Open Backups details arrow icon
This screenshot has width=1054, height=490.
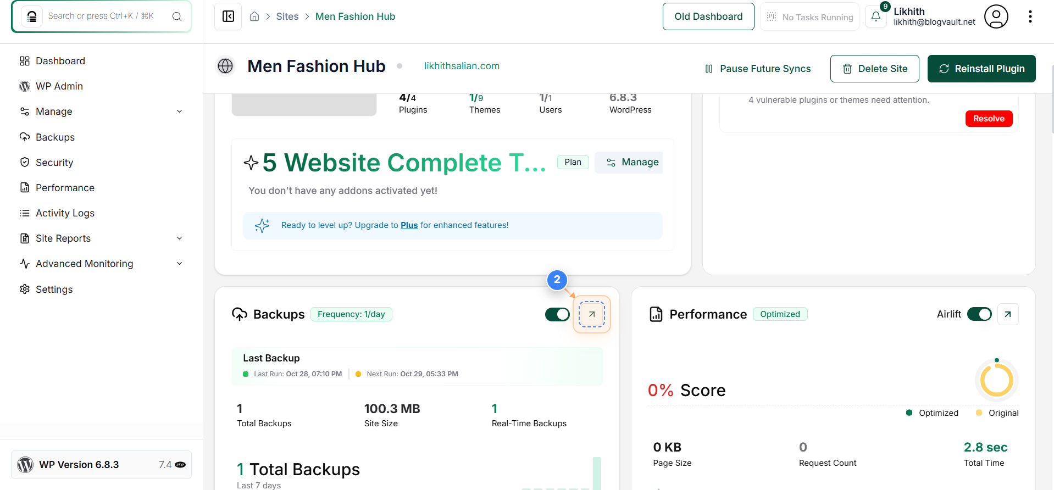tap(592, 314)
